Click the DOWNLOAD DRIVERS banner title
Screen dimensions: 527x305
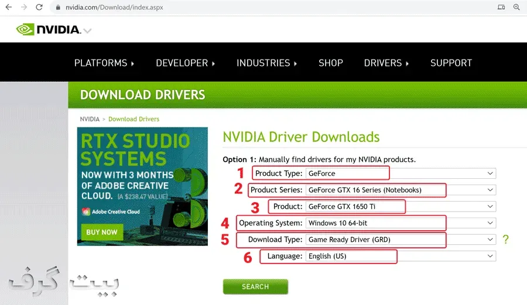point(142,95)
